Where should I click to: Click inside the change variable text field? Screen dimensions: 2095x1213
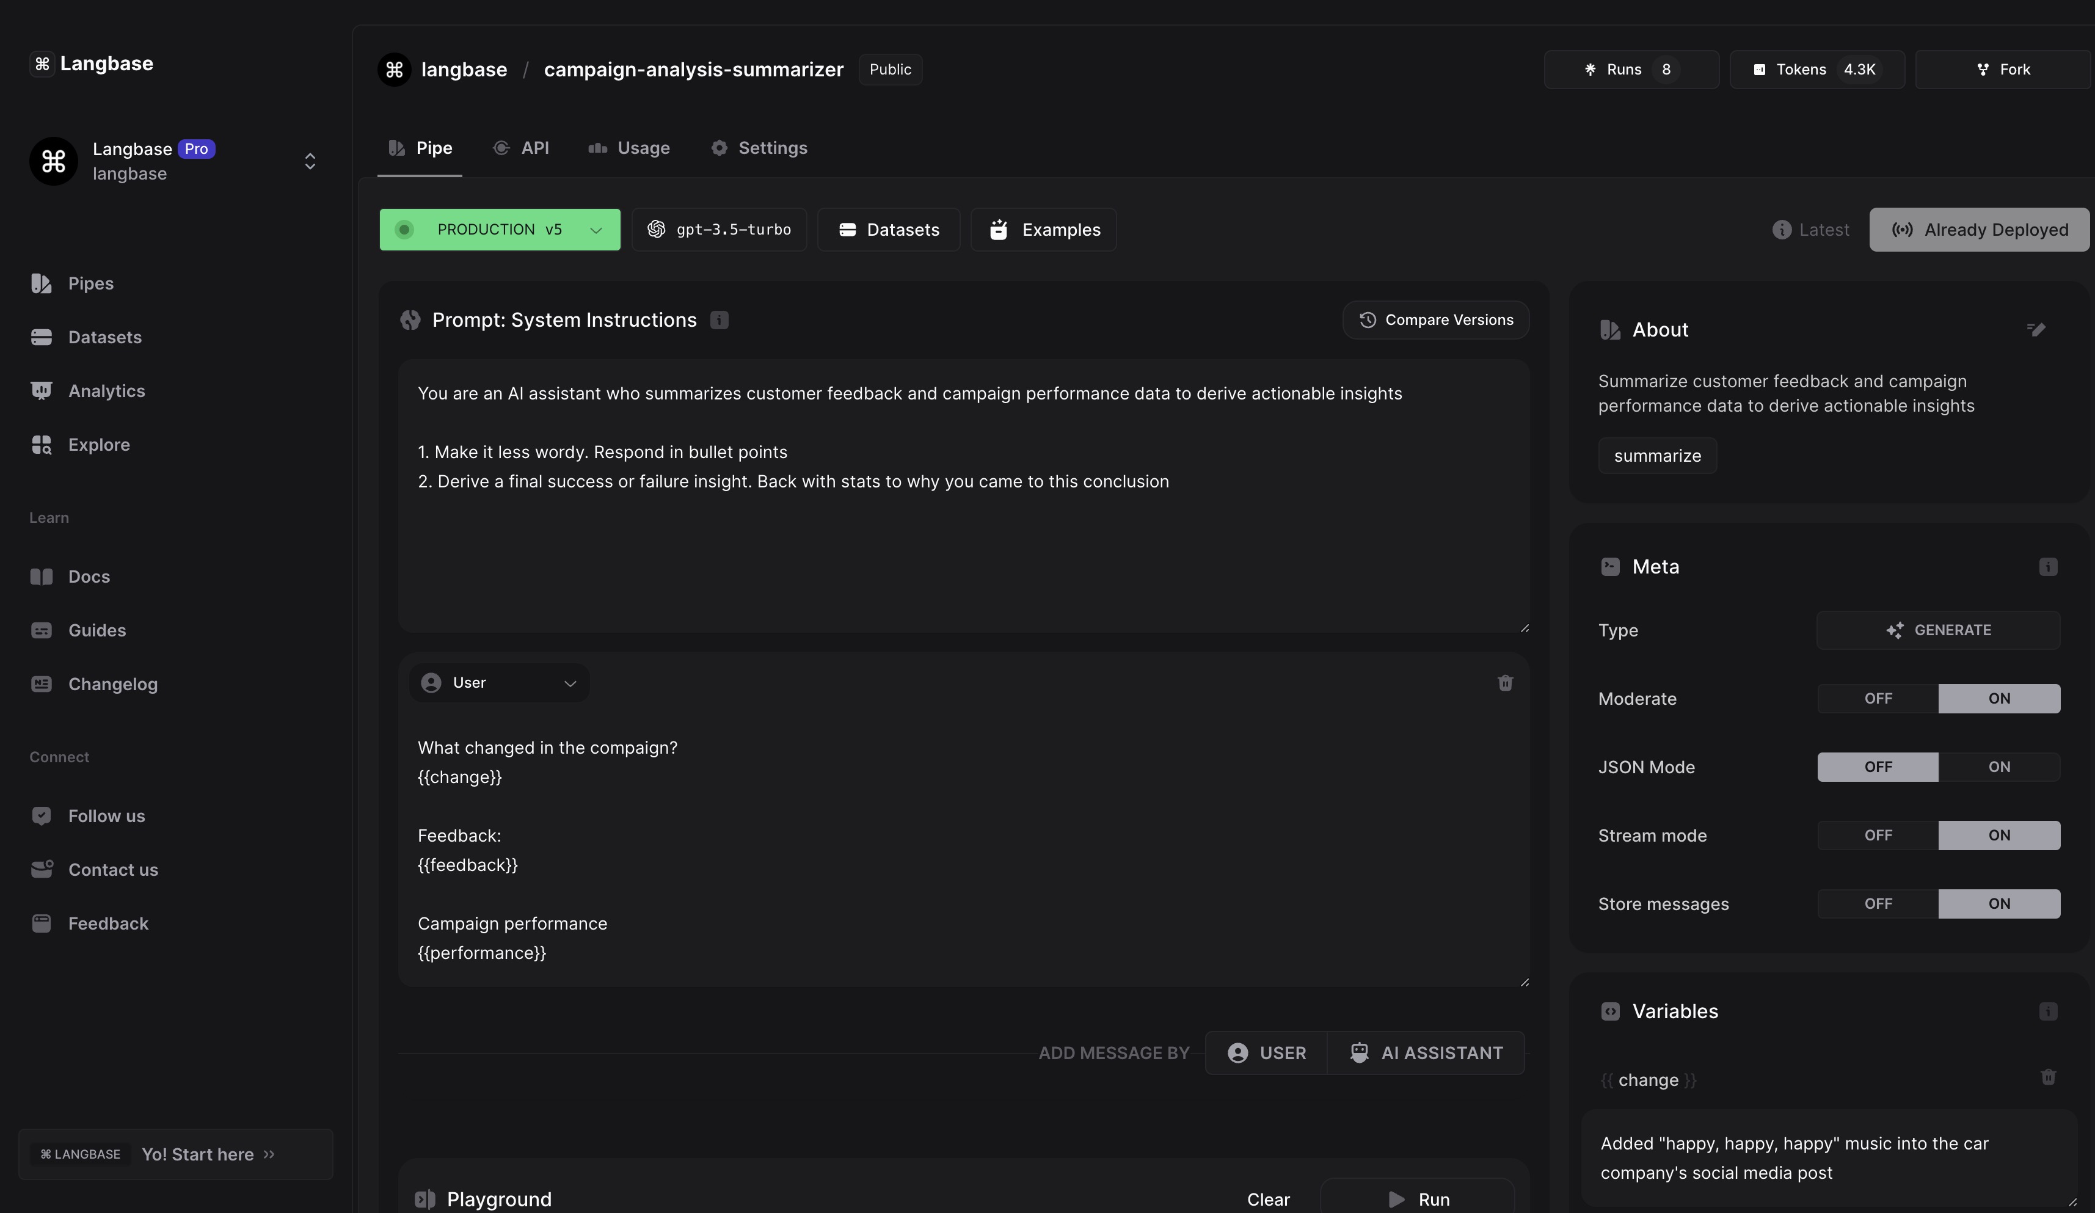1827,1157
